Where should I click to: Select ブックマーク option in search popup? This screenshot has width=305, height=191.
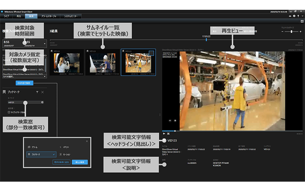[x=41, y=154]
